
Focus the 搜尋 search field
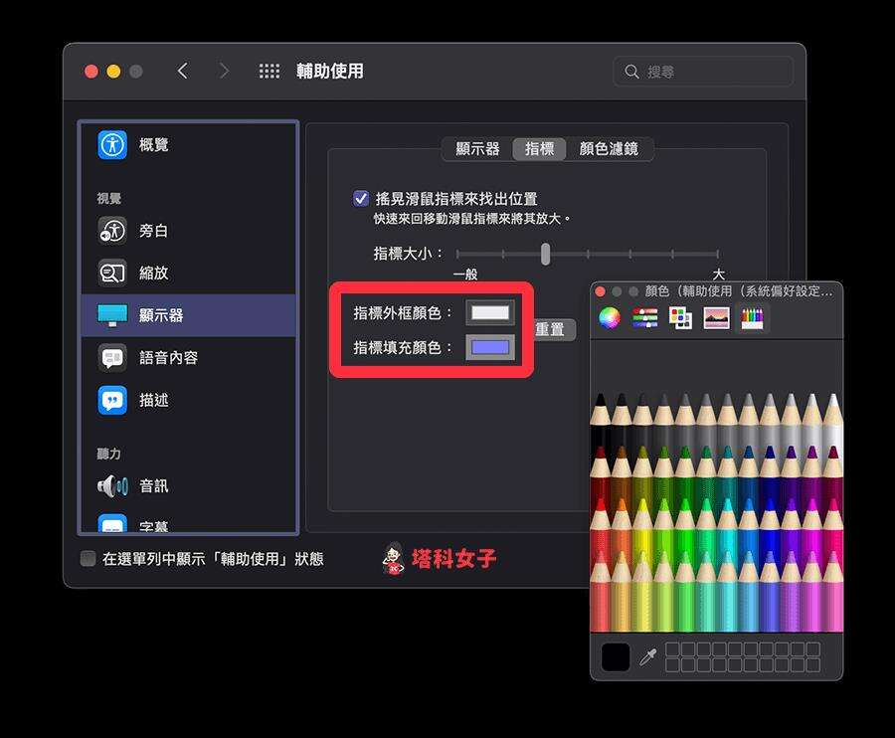pos(703,72)
